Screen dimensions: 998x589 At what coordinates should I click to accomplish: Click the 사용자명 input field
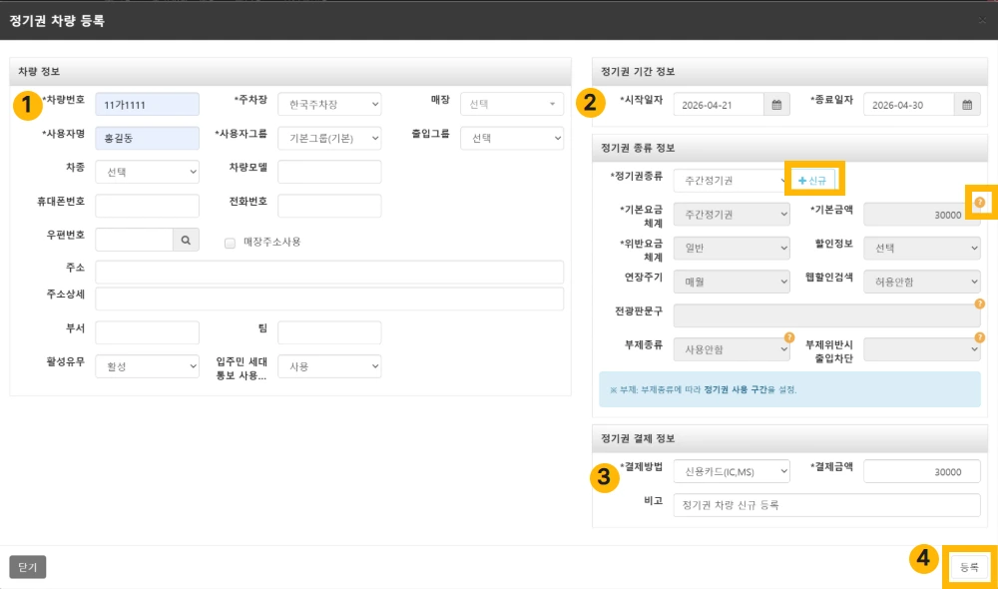coord(147,138)
